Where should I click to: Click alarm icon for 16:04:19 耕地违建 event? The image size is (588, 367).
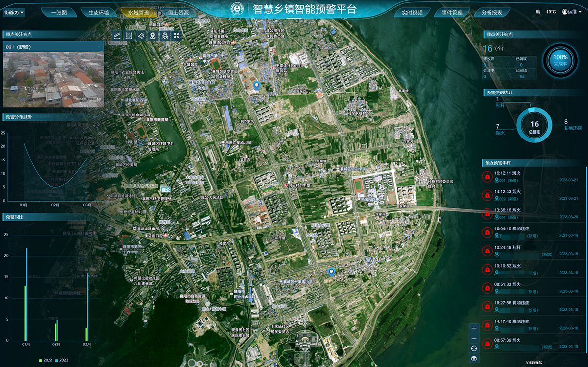(x=488, y=232)
